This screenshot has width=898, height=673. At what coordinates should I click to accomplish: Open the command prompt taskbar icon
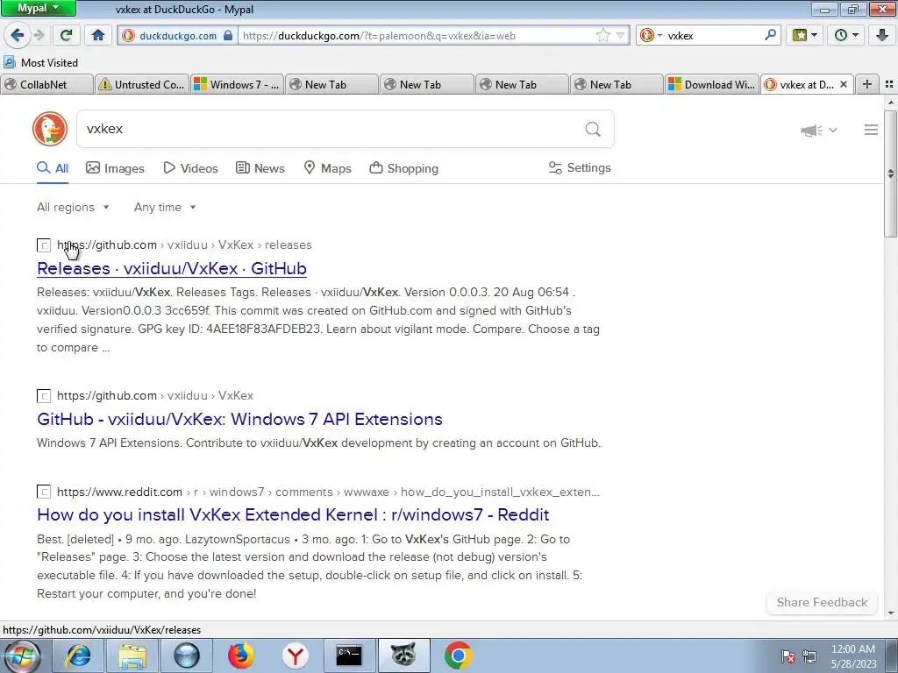tap(349, 655)
